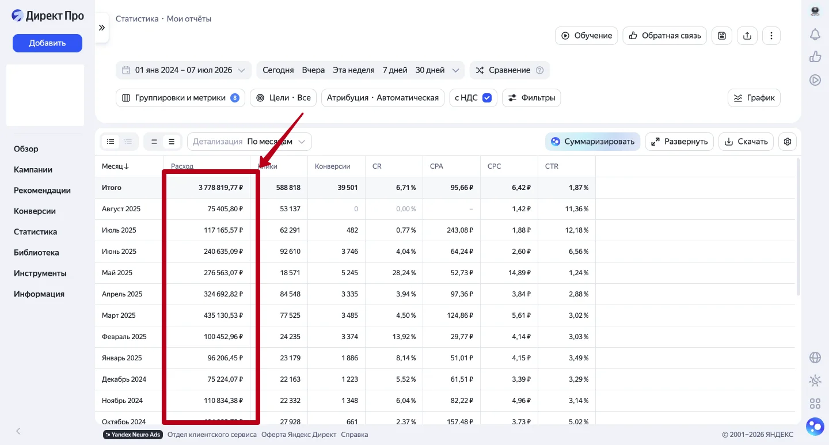
Task: Open table settings via the gear icon
Action: [788, 142]
